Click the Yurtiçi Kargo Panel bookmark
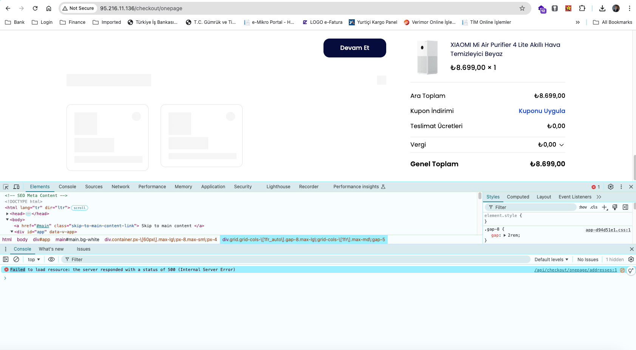The width and height of the screenshot is (636, 350). (373, 22)
